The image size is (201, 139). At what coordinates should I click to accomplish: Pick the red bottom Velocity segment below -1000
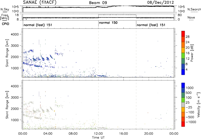click(x=183, y=124)
